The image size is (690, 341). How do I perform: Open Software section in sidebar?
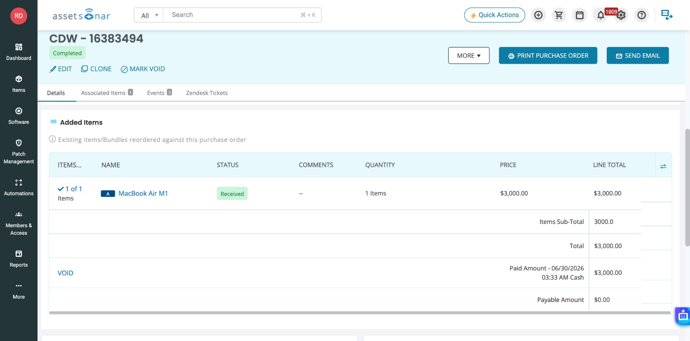click(x=19, y=116)
